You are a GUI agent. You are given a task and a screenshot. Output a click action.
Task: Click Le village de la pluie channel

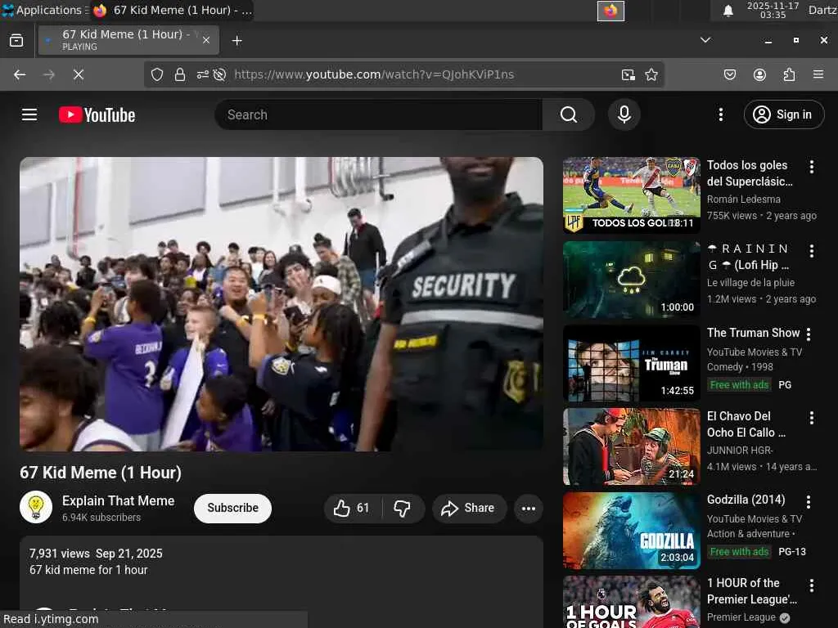coord(750,282)
